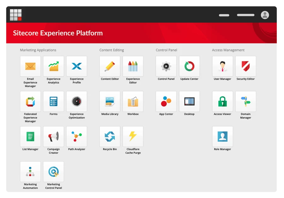This screenshot has width=284, height=198.
Task: Open the user profile avatar
Action: tap(265, 15)
